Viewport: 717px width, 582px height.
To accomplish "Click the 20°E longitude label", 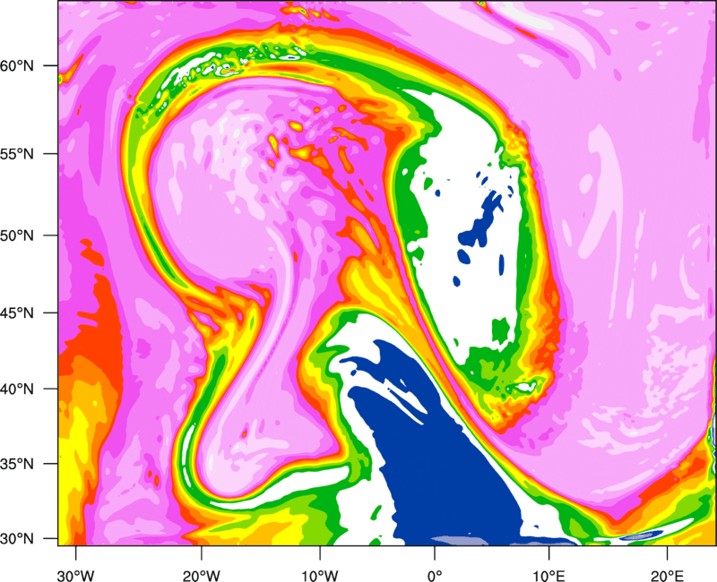I will click(667, 576).
